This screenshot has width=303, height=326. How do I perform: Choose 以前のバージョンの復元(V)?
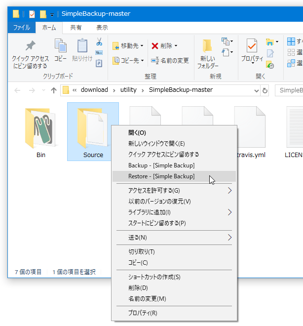tap(174, 201)
